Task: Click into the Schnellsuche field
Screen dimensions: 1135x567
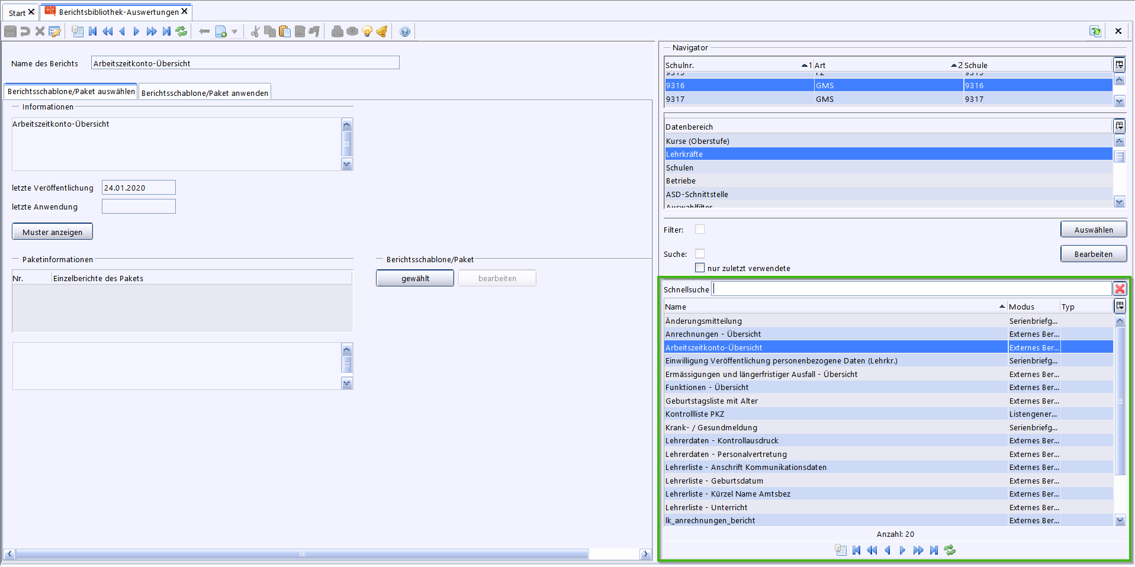Action: [912, 288]
